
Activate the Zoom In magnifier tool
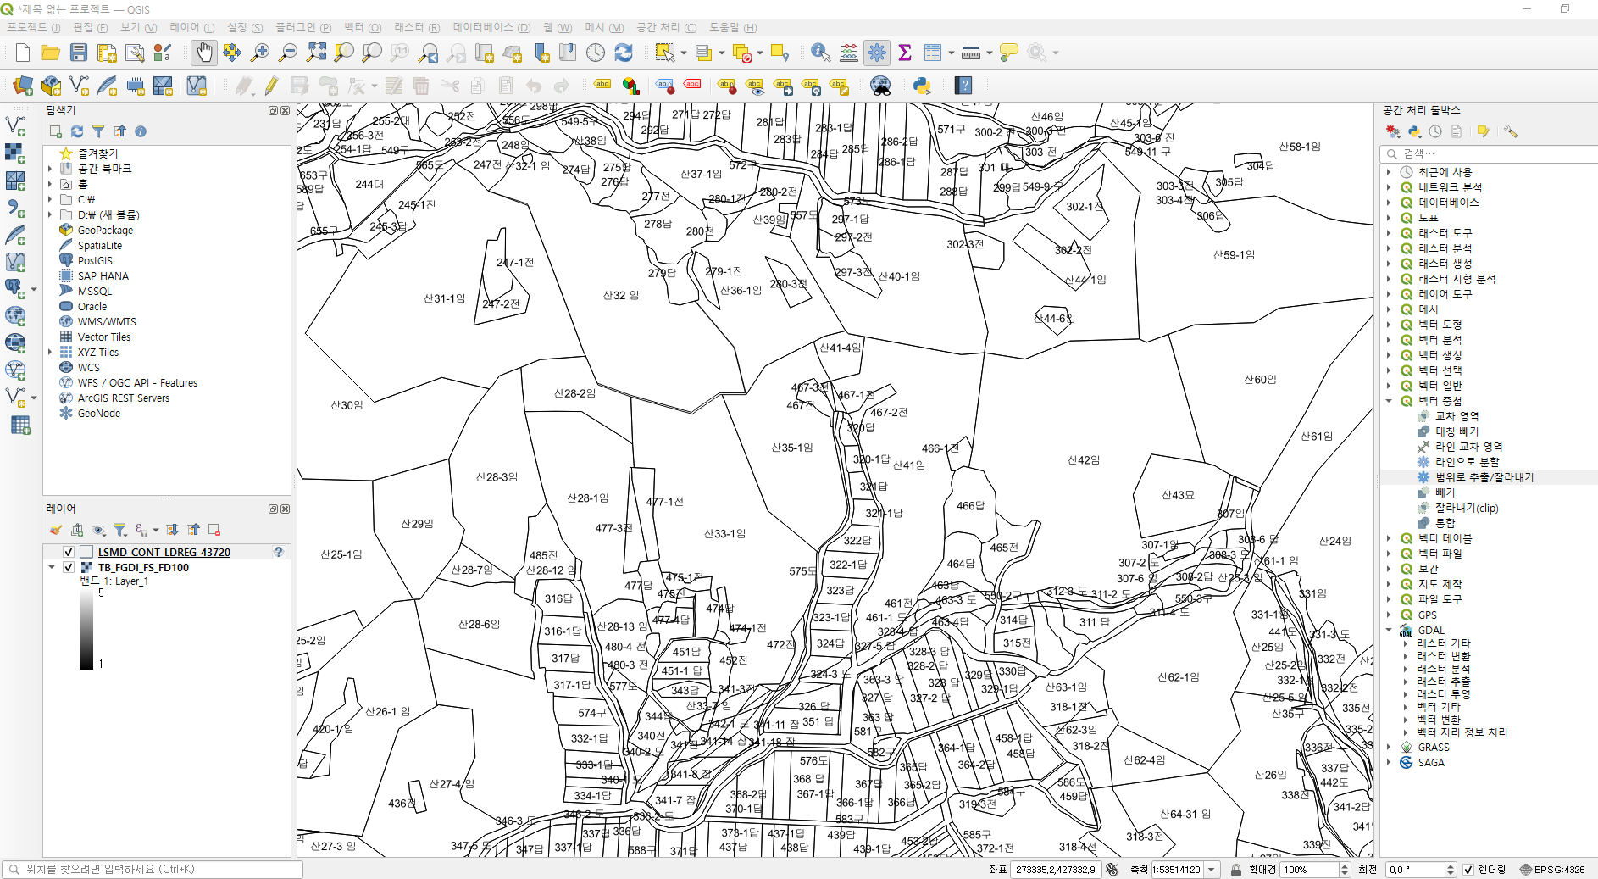(x=260, y=53)
